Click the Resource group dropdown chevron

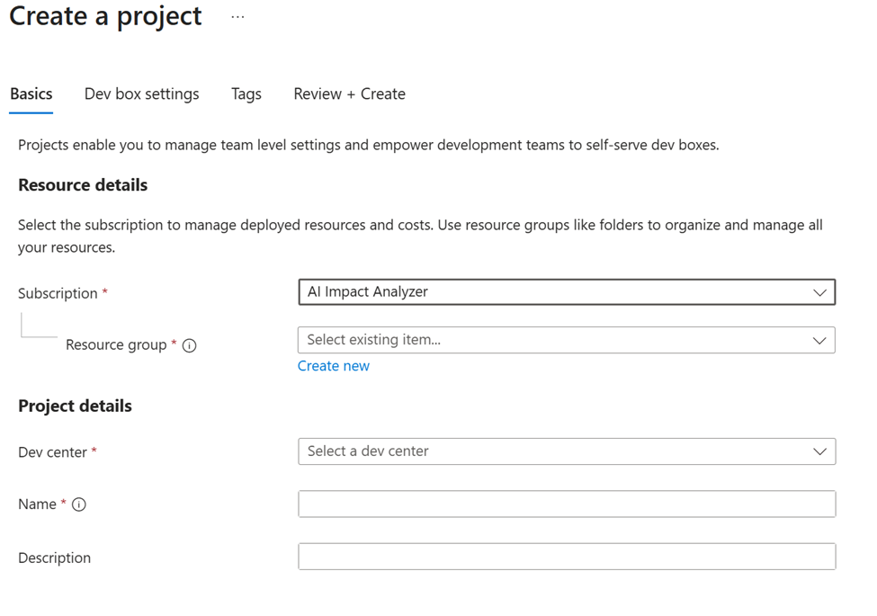819,340
